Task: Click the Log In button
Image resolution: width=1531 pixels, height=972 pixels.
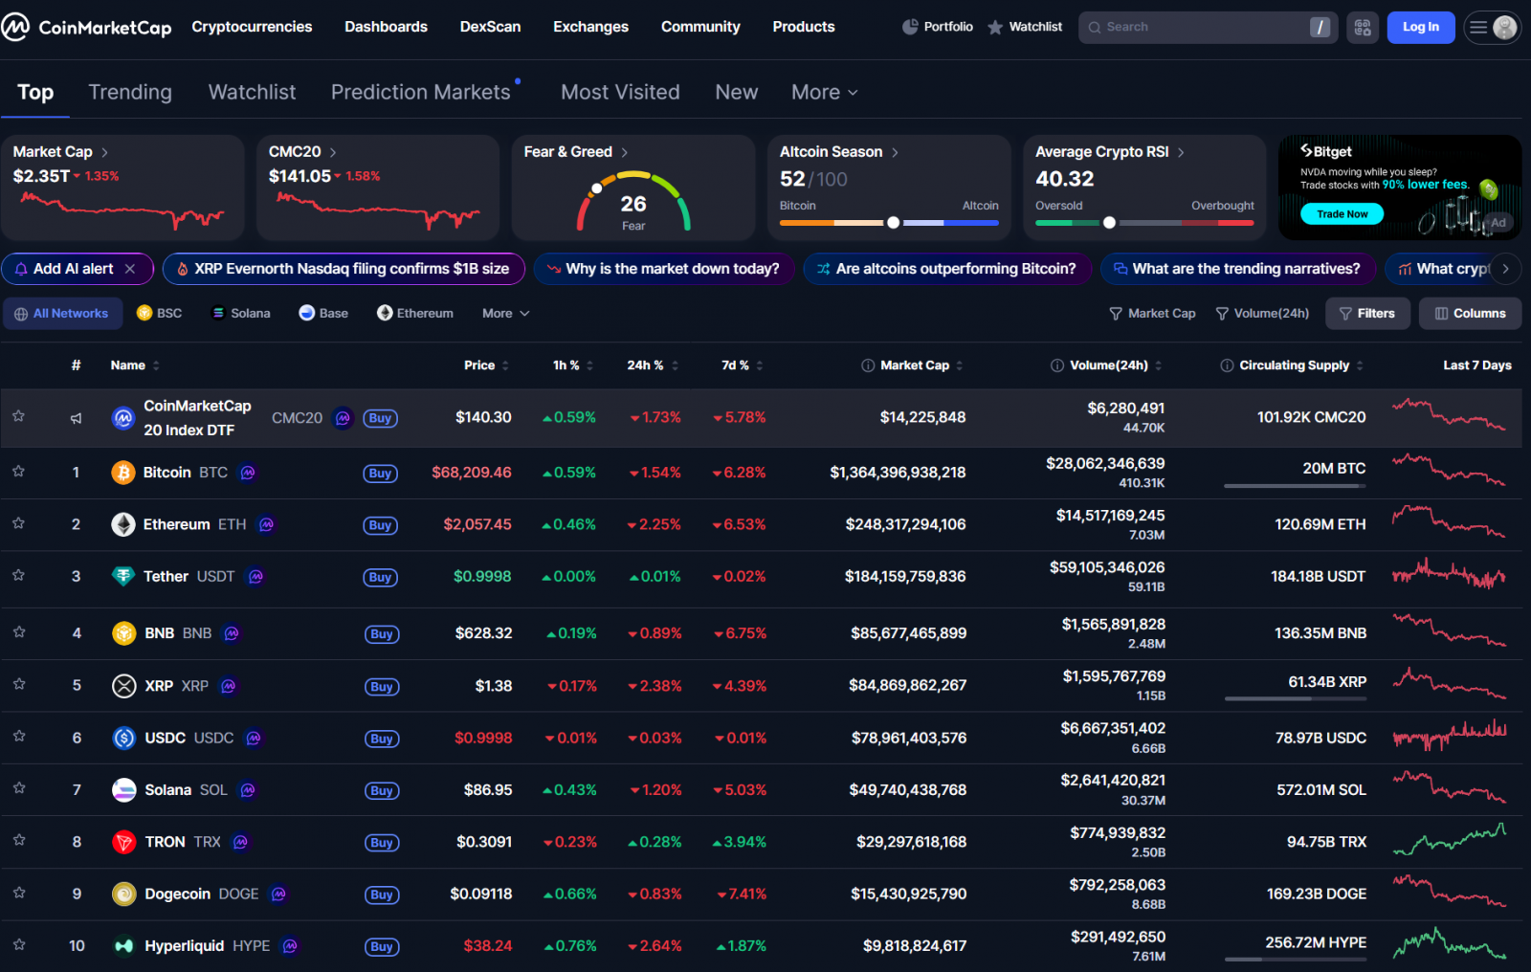Action: 1420,27
